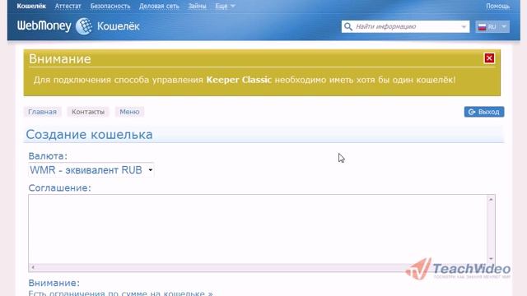Open the Контакты tab
527x296 pixels.
[x=88, y=112]
